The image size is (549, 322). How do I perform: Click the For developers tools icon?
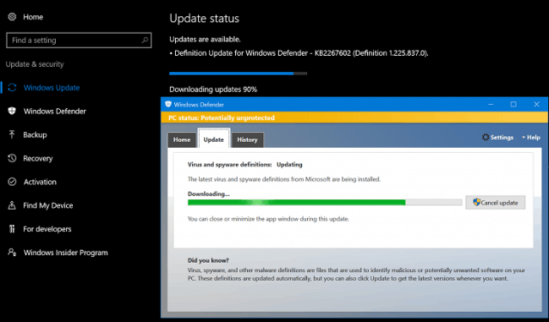[x=12, y=228]
